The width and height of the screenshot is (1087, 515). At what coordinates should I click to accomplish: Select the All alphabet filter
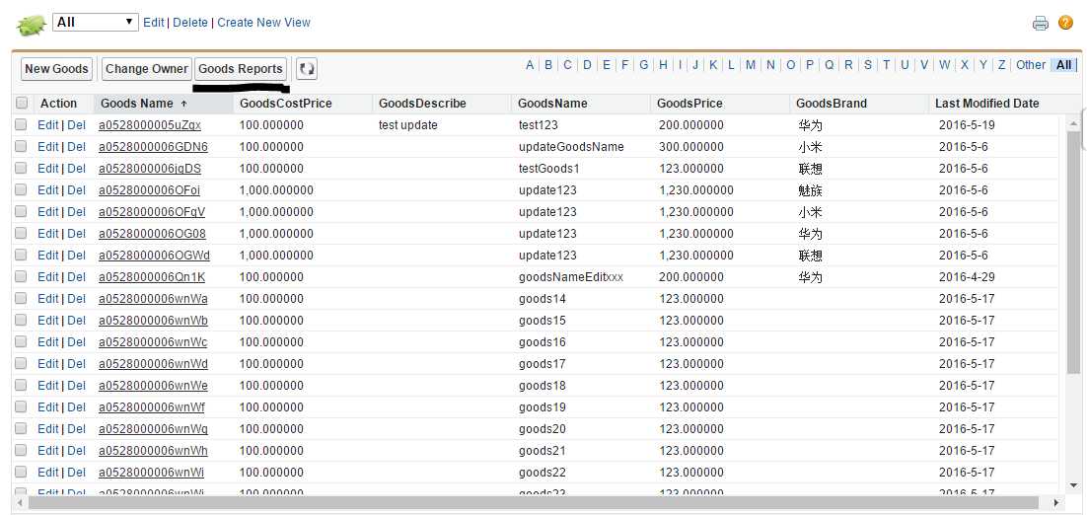[x=1064, y=65]
